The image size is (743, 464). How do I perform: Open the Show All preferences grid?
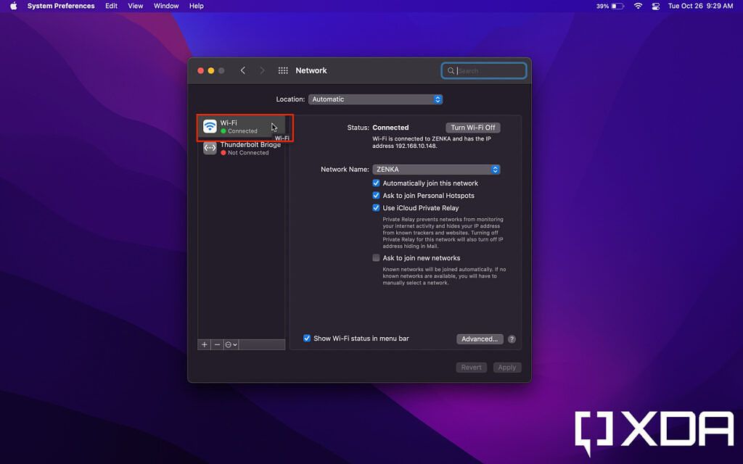click(x=283, y=70)
